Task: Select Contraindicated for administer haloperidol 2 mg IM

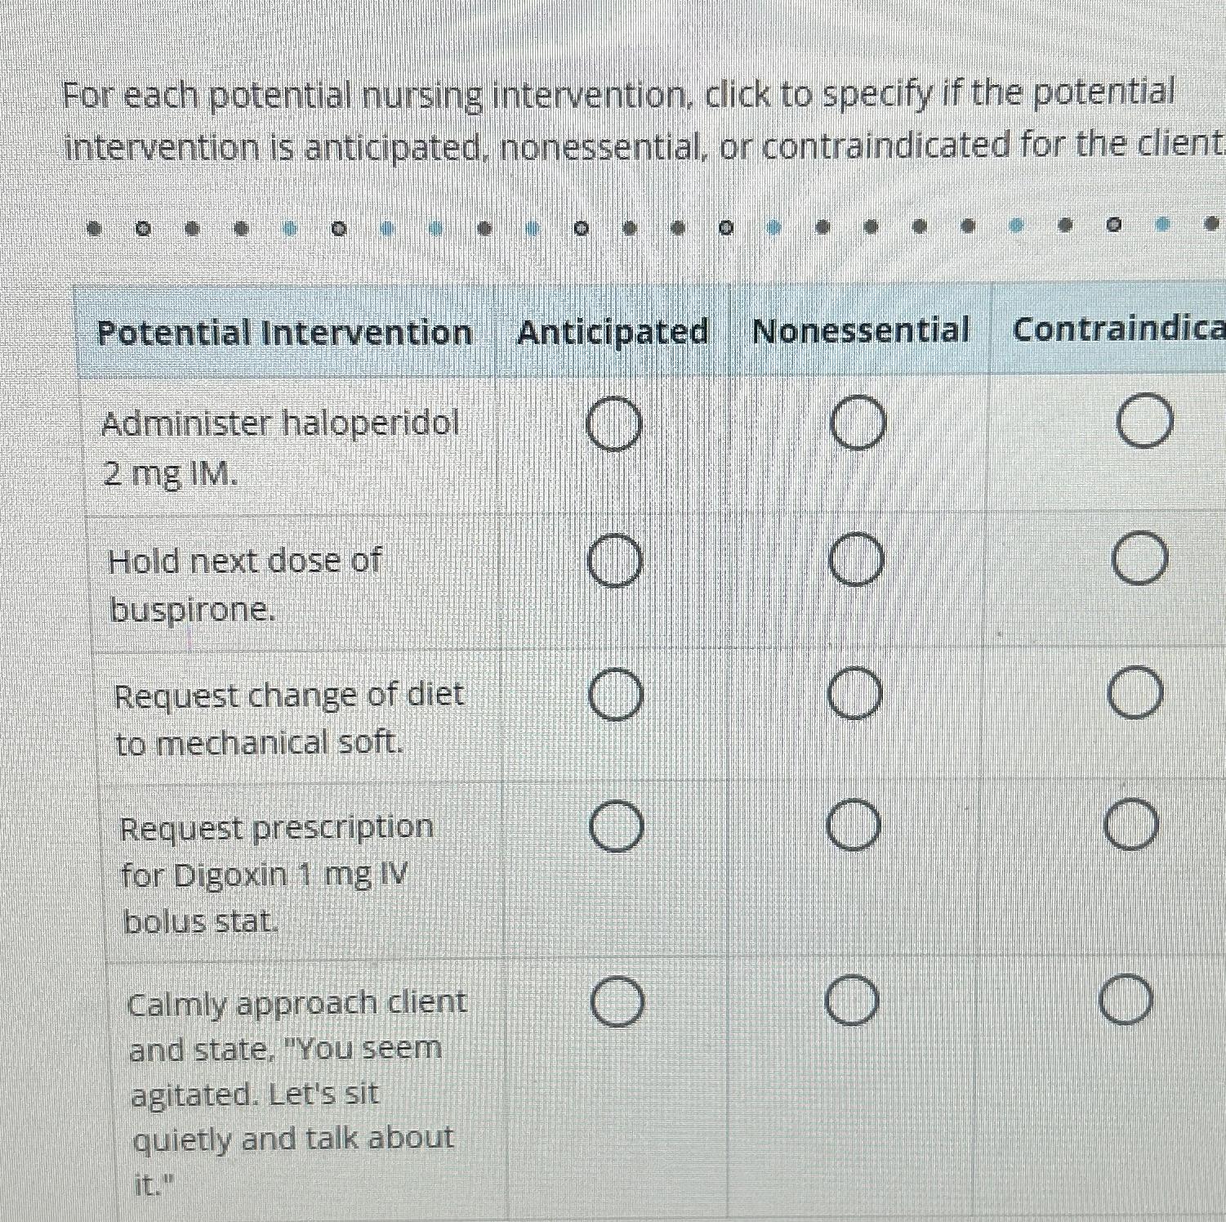Action: tap(1144, 419)
